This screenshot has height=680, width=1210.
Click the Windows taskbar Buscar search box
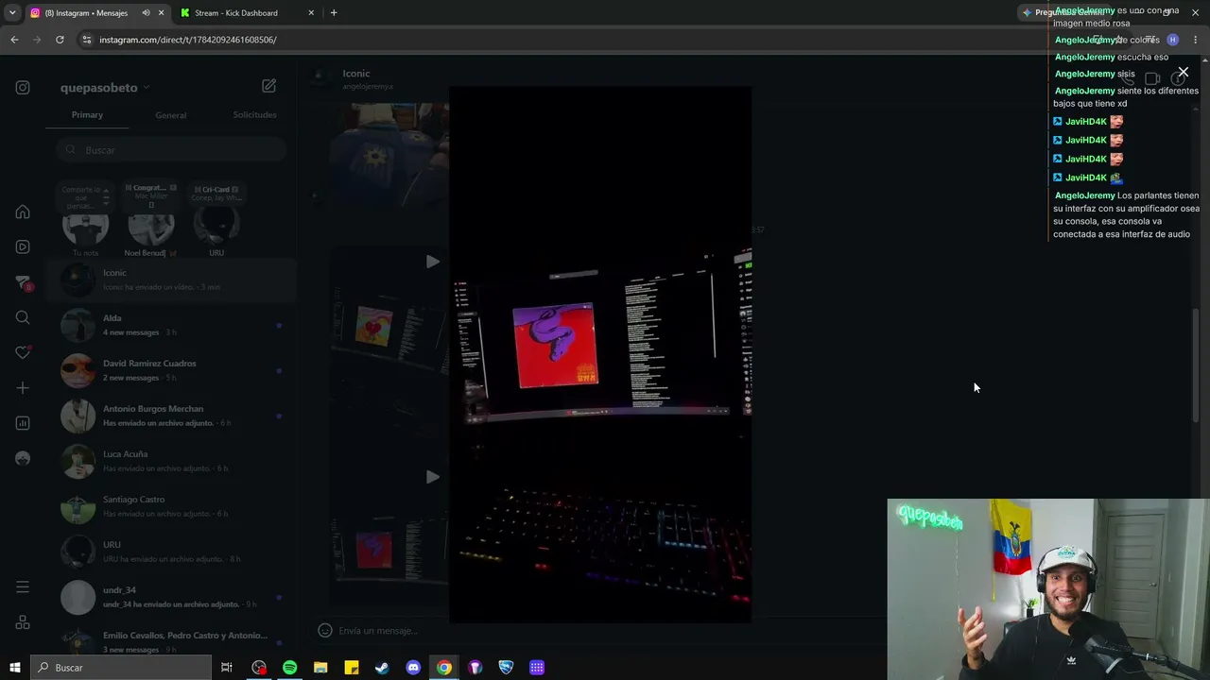click(121, 668)
